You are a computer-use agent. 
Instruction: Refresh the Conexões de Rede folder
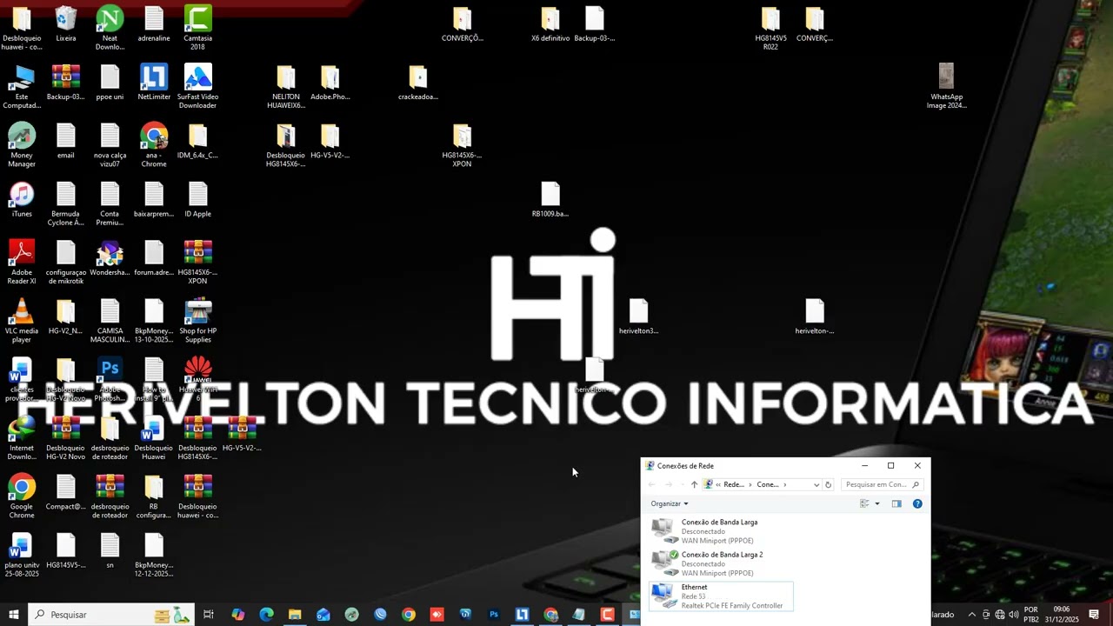(x=828, y=484)
